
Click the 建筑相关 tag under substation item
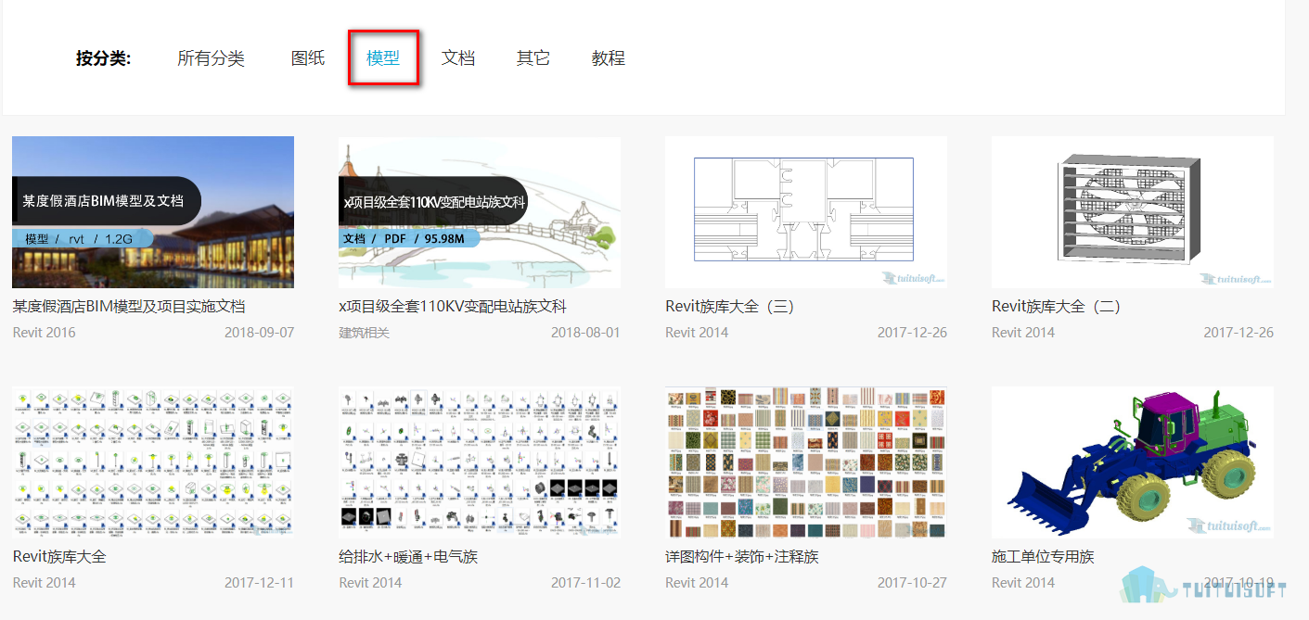365,333
